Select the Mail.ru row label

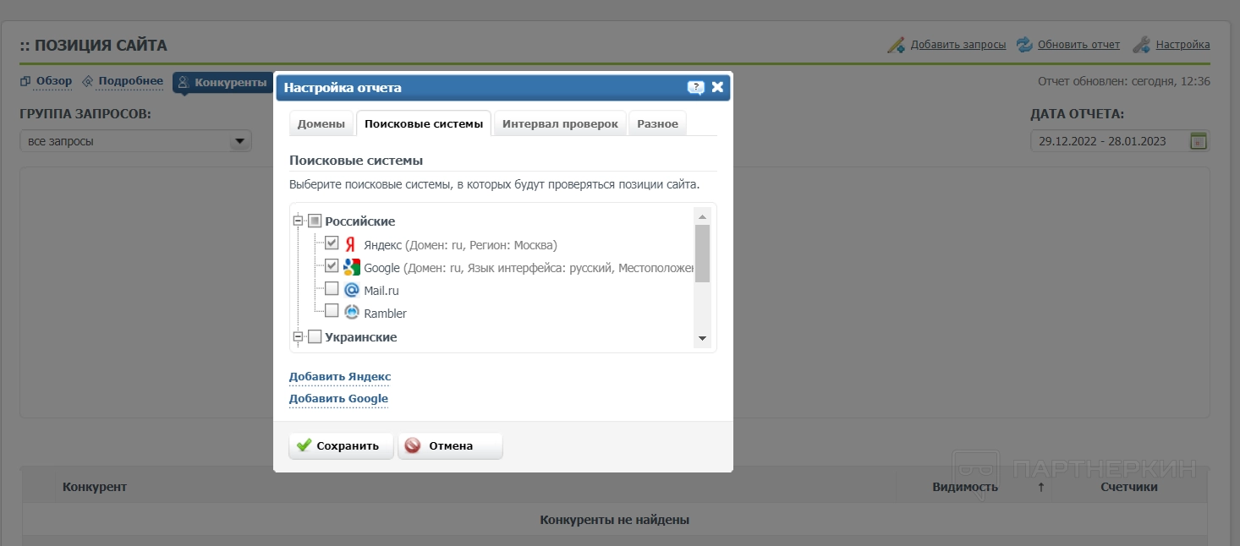coord(381,291)
